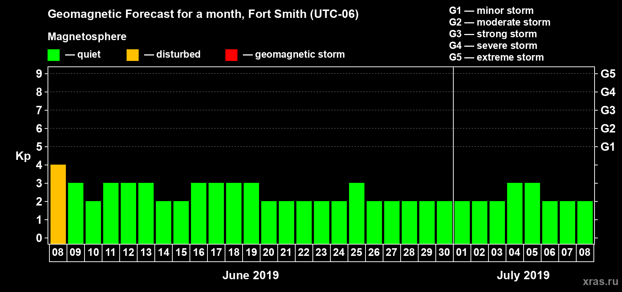Select the green bar for June 09
The image size is (622, 292).
(76, 213)
